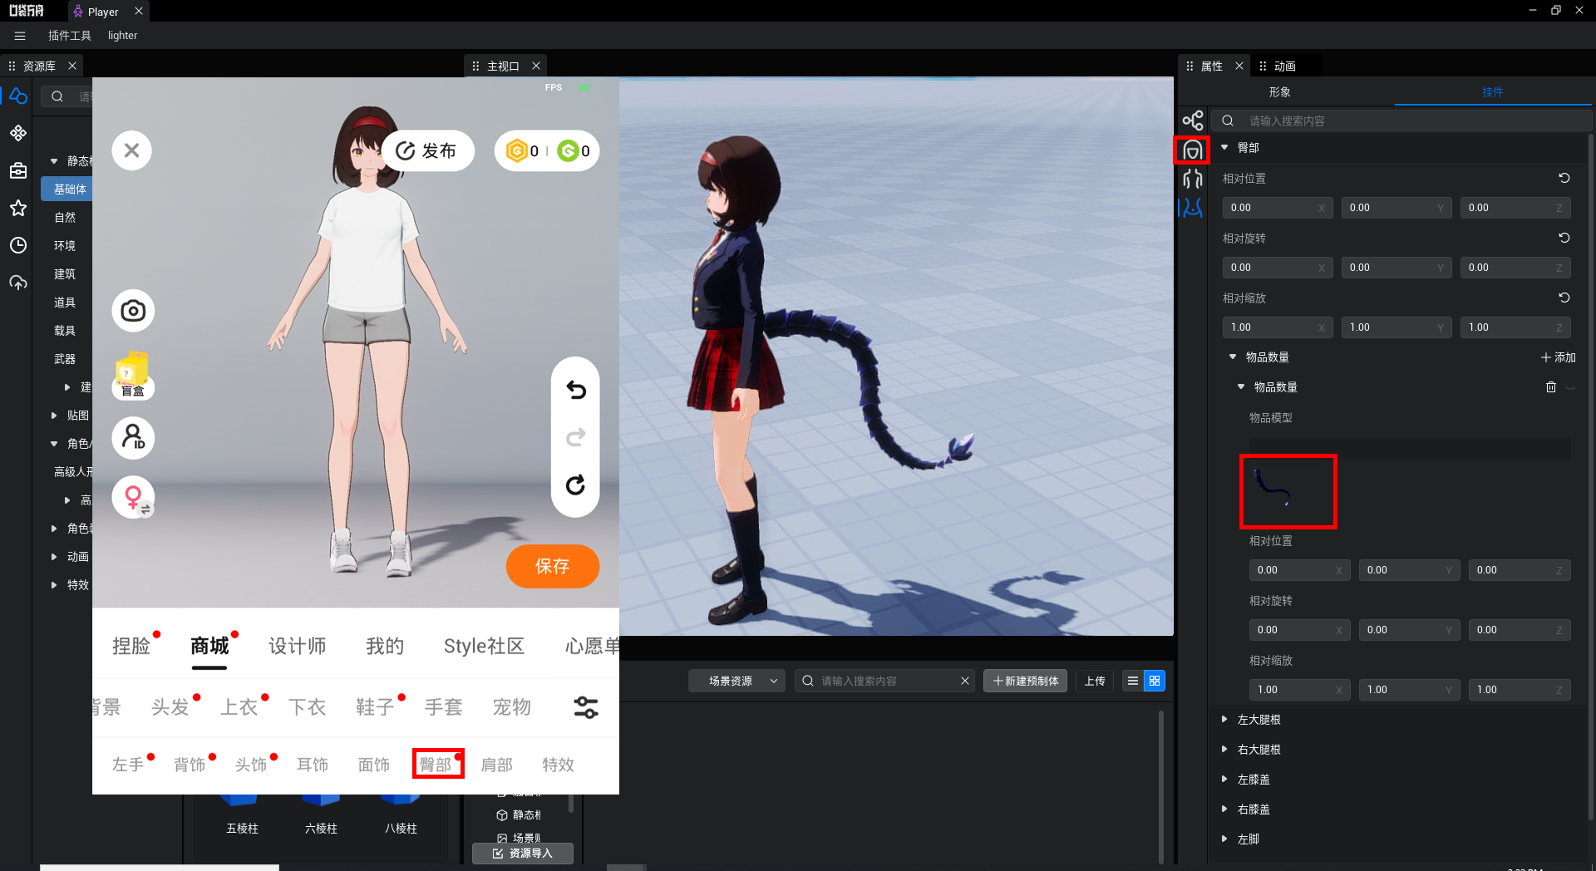The width and height of the screenshot is (1596, 871).
Task: Switch gender with the female symbol icon
Action: pos(133,497)
